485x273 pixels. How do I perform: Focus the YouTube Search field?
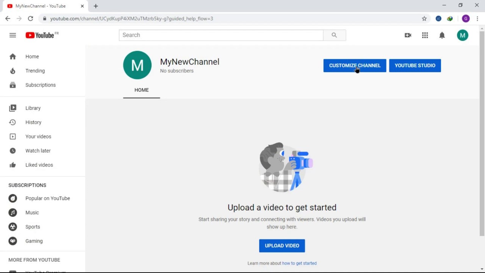coord(221,35)
